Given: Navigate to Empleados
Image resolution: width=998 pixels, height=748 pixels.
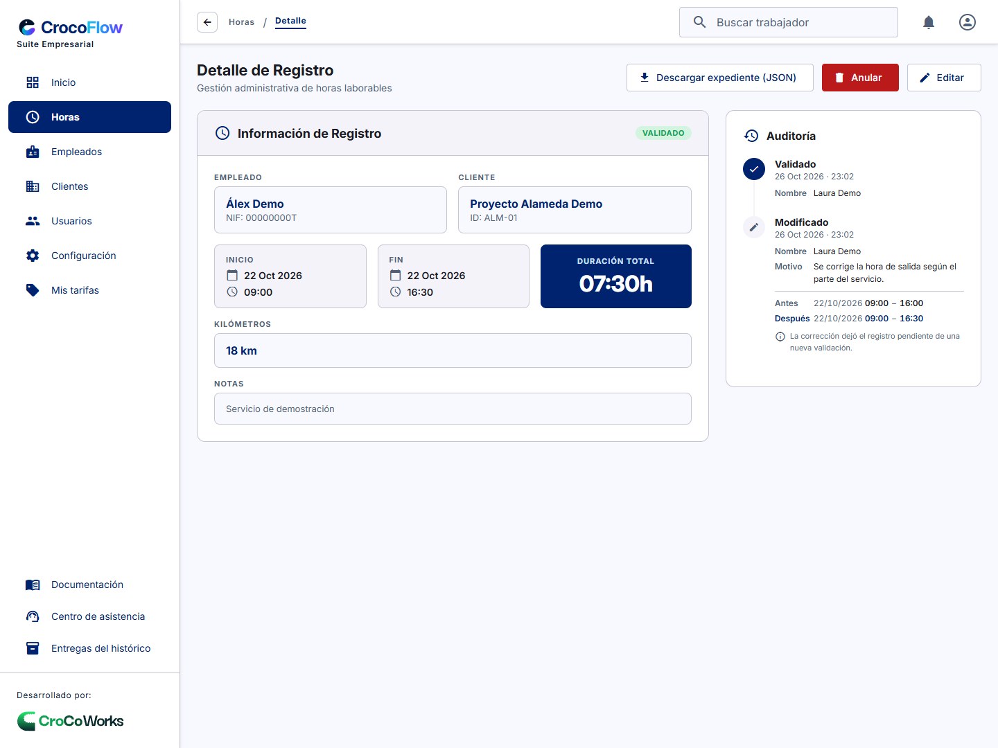Looking at the screenshot, I should pyautogui.click(x=89, y=152).
